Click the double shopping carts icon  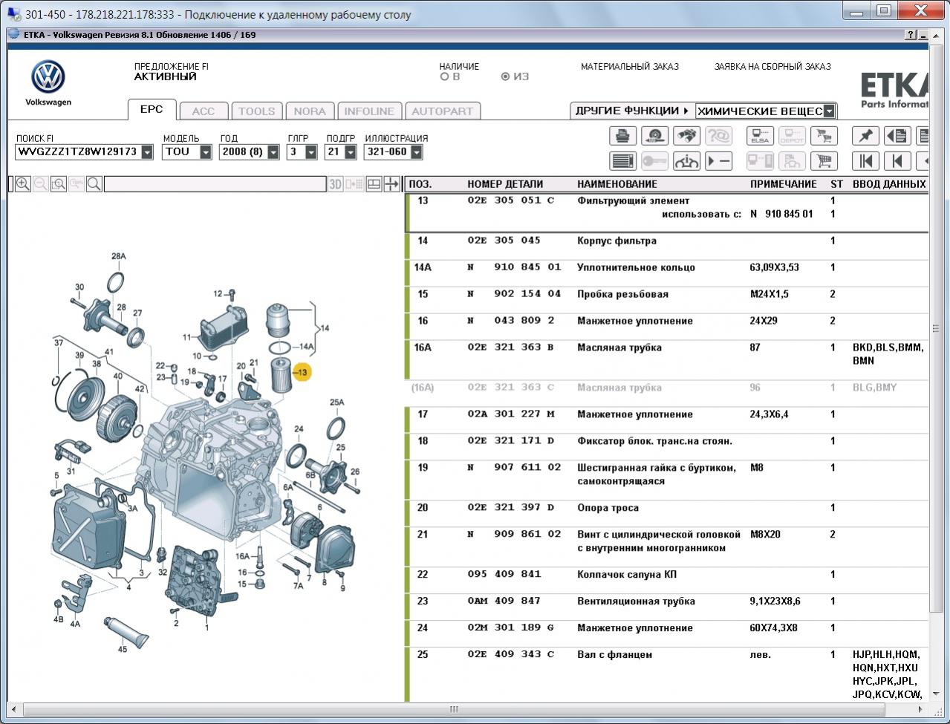[824, 136]
